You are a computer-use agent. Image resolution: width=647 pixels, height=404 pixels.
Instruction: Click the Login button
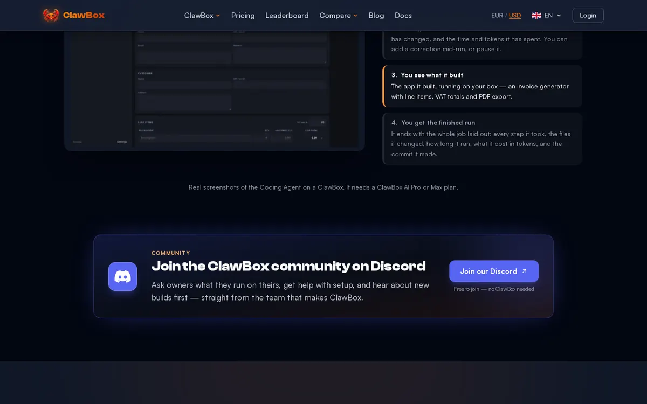(x=588, y=15)
